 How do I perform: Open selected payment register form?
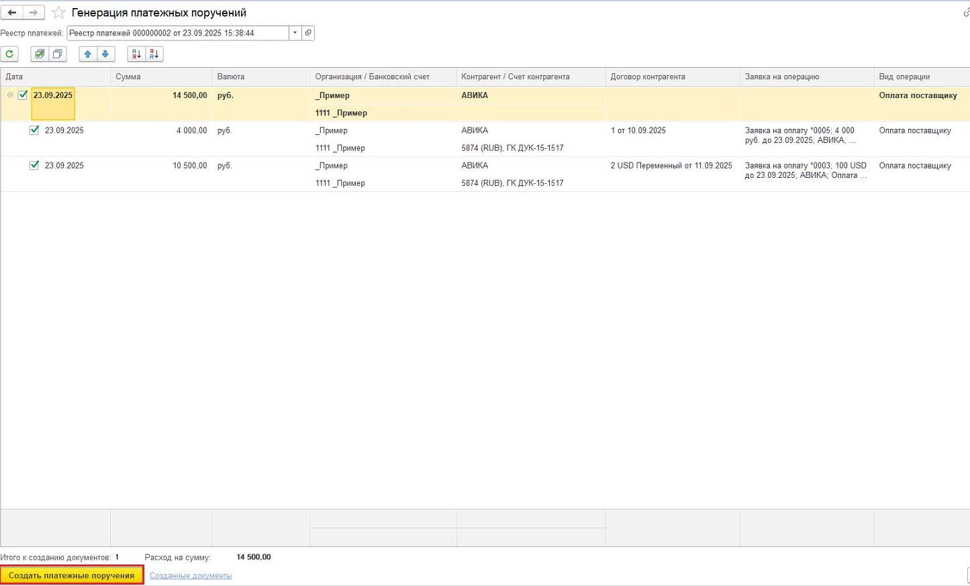click(x=308, y=33)
